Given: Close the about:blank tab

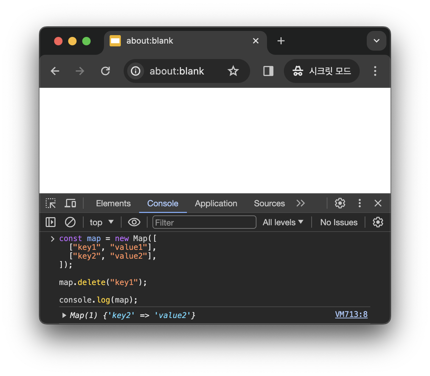Looking at the screenshot, I should click(x=256, y=41).
